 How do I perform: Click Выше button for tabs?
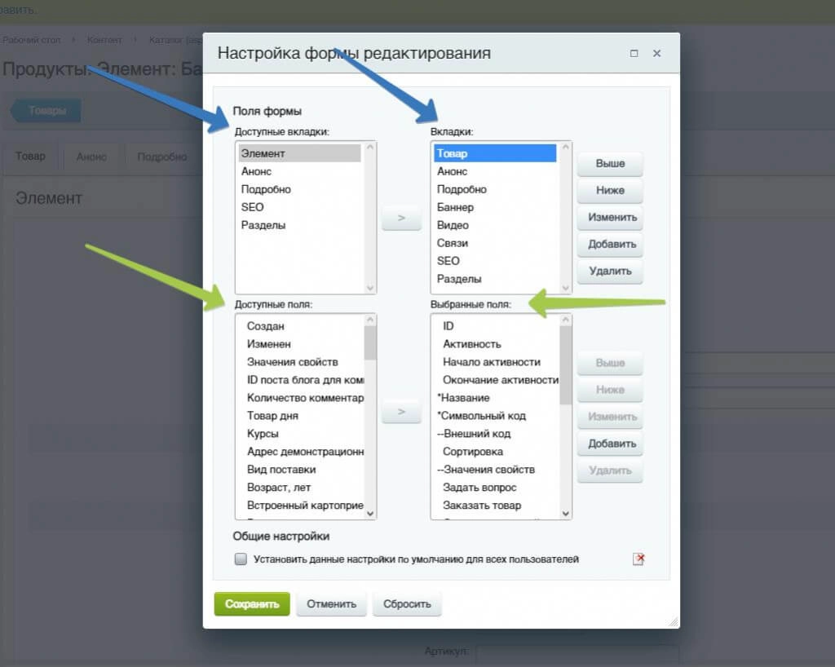tap(610, 163)
